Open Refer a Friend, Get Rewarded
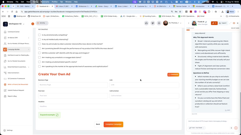The height and width of the screenshot is (135, 241). point(18,84)
